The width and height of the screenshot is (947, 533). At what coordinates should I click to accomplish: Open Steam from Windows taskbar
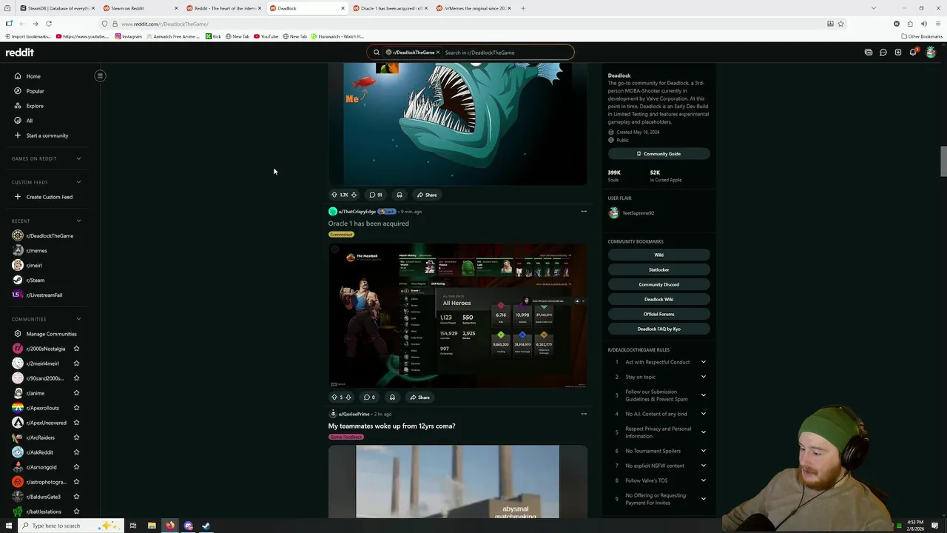pyautogui.click(x=206, y=526)
